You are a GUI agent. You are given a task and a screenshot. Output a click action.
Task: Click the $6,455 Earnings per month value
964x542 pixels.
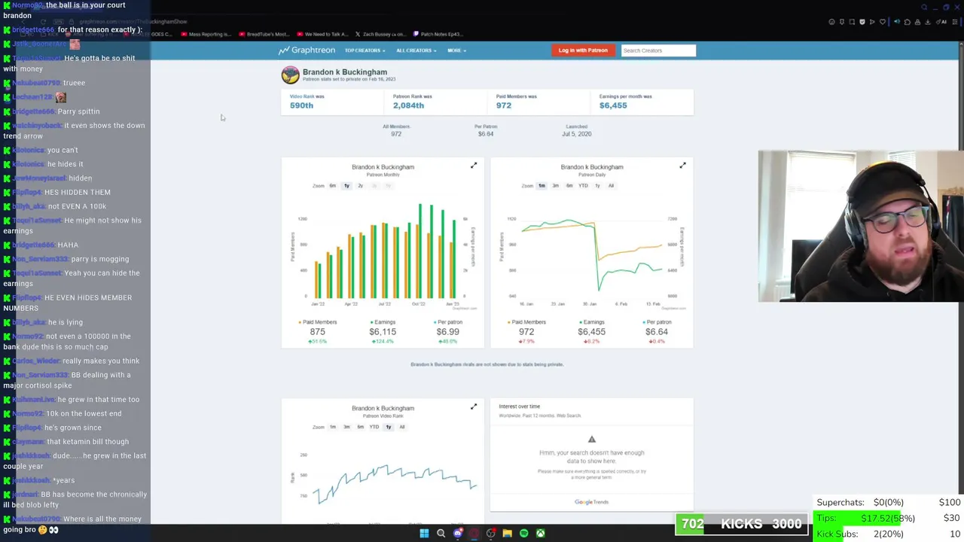[x=613, y=105]
